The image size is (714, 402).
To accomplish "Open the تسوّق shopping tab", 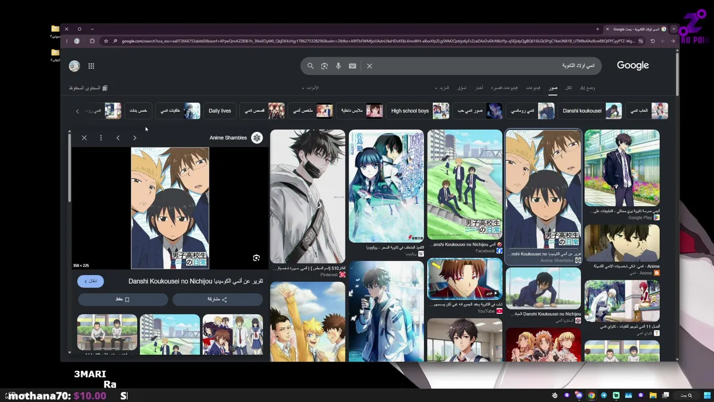I will pos(462,88).
